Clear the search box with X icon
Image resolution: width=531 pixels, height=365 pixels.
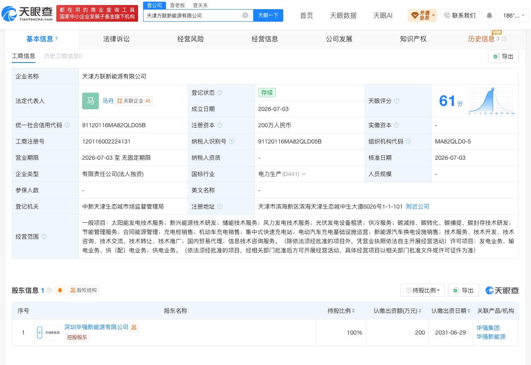(245, 15)
